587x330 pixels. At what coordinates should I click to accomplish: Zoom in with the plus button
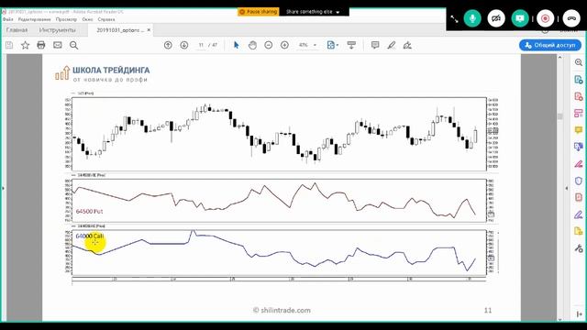284,45
